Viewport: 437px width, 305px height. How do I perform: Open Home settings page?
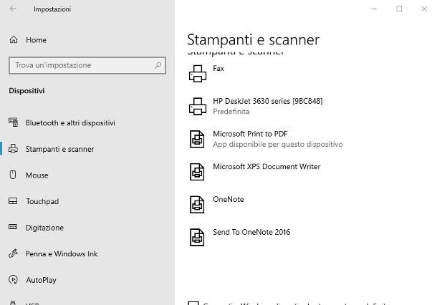37,40
